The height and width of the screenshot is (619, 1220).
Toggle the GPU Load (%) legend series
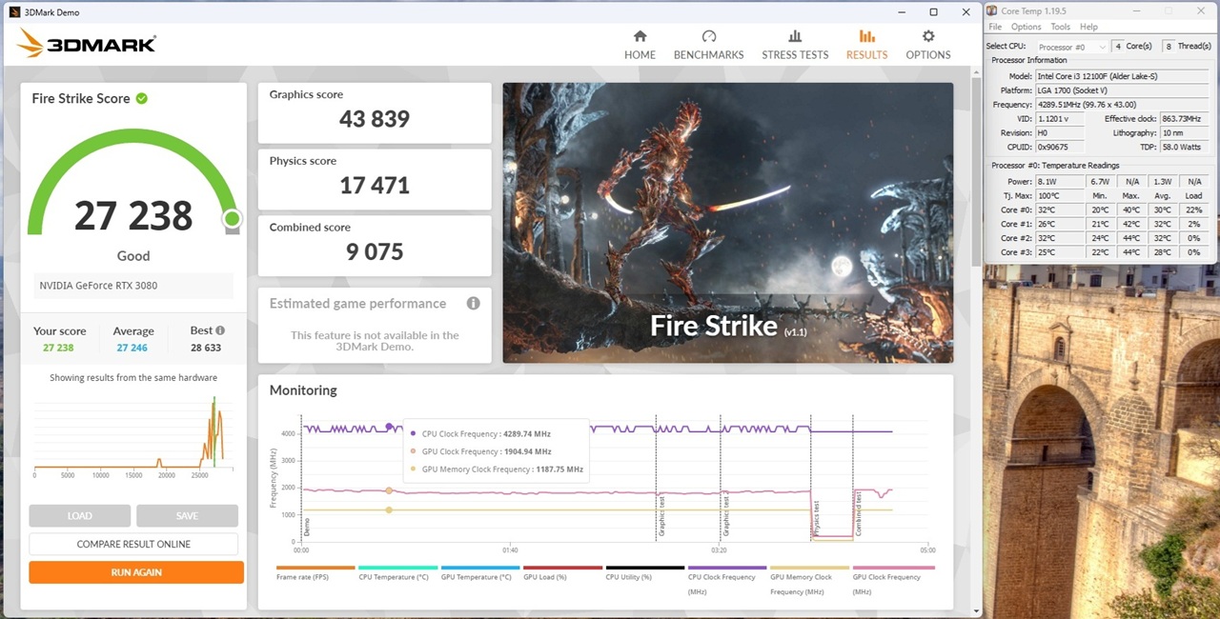(545, 577)
